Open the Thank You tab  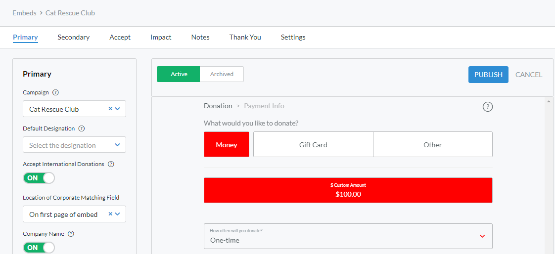pyautogui.click(x=245, y=37)
